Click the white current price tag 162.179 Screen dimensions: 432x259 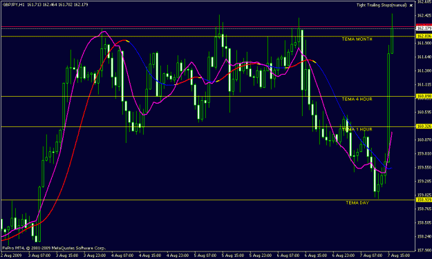pos(424,28)
